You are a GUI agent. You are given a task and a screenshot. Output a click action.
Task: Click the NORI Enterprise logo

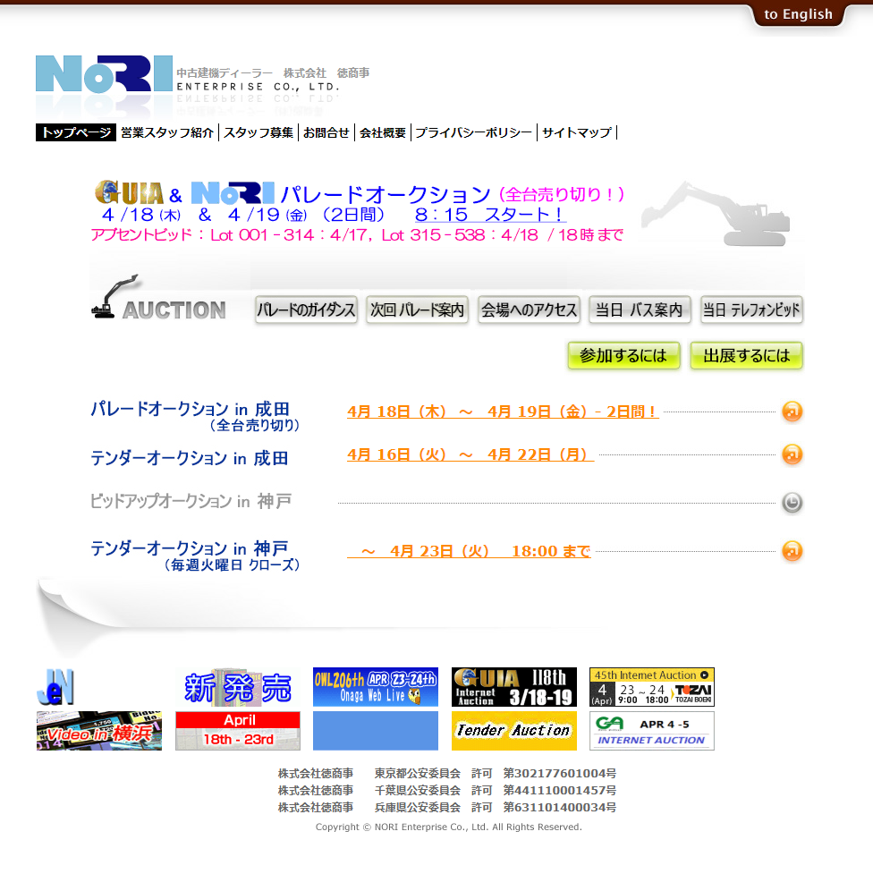pos(104,73)
